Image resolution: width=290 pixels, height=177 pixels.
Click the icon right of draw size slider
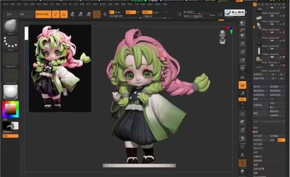pos(220,14)
